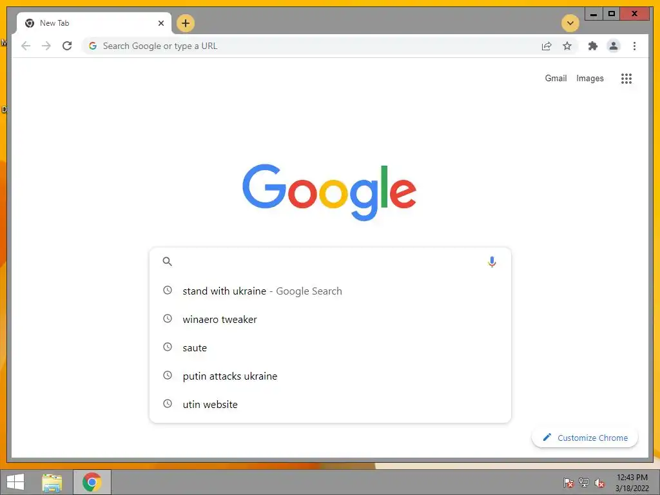Select suggestion stand with ukraine
Image resolution: width=660 pixels, height=495 pixels.
(x=330, y=291)
